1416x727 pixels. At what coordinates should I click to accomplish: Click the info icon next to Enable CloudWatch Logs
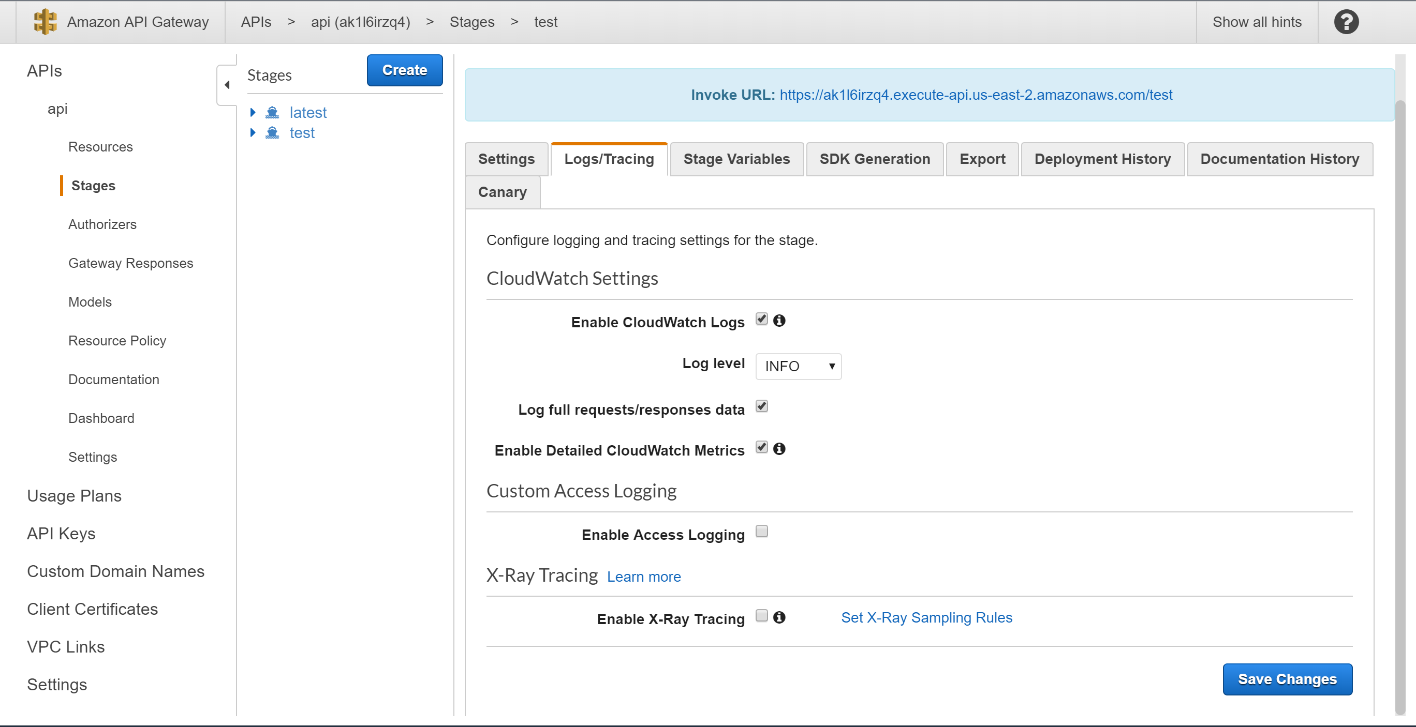[x=779, y=320]
